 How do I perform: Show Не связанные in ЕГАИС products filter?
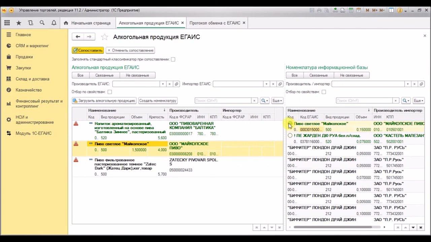click(x=137, y=75)
